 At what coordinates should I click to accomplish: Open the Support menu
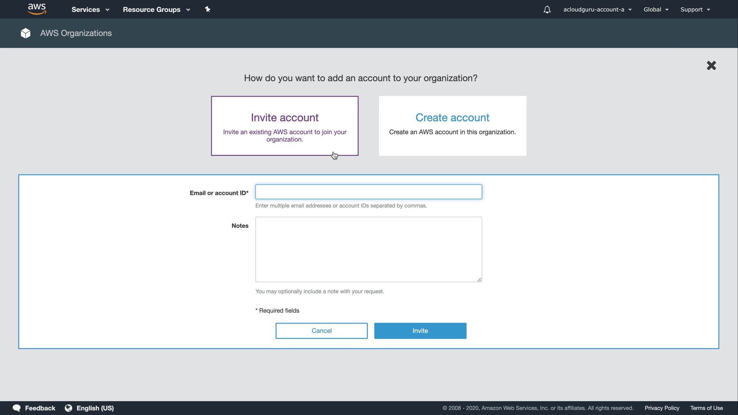695,10
